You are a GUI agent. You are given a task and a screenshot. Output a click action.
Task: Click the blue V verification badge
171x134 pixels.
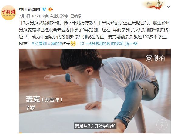pyautogui.click(x=44, y=9)
